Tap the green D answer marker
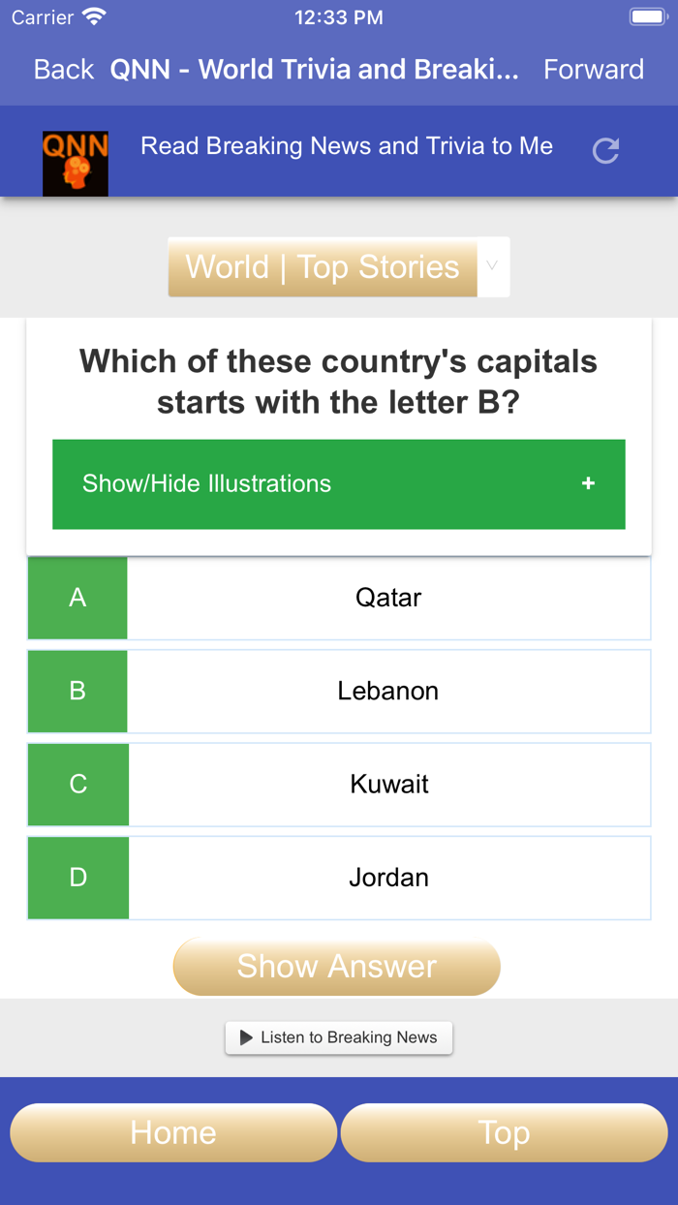 pyautogui.click(x=77, y=878)
